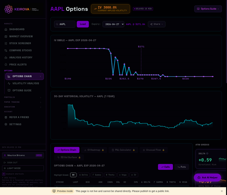Select the Options Chain tab
The height and width of the screenshot is (195, 227).
click(x=67, y=150)
